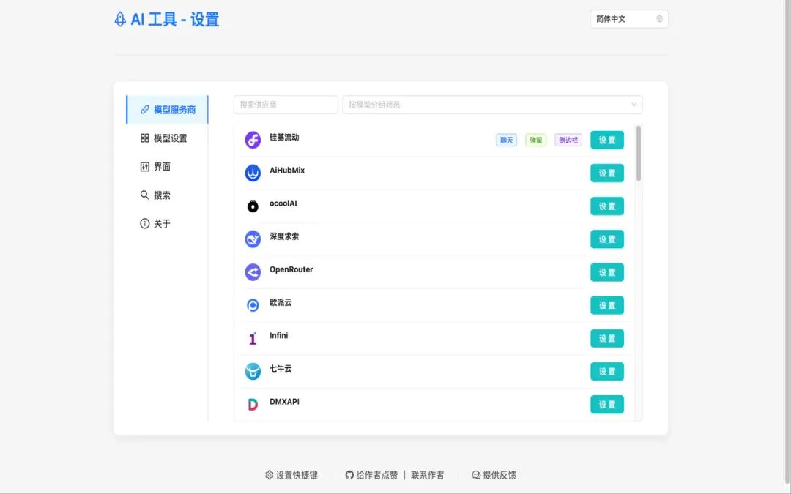Click the DMXAPI provider name
791x494 pixels.
(284, 402)
